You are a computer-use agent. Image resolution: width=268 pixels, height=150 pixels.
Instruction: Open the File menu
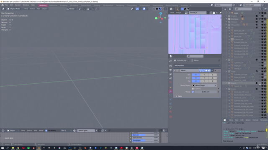coord(6,5)
